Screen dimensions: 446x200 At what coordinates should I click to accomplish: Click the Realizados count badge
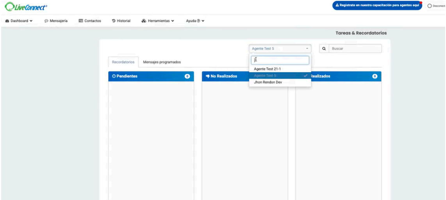tap(375, 76)
